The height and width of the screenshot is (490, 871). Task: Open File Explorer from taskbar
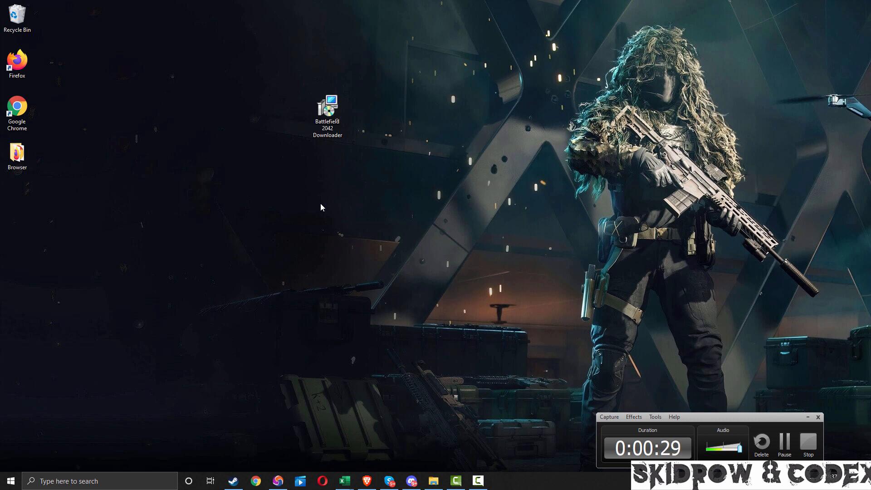point(433,481)
